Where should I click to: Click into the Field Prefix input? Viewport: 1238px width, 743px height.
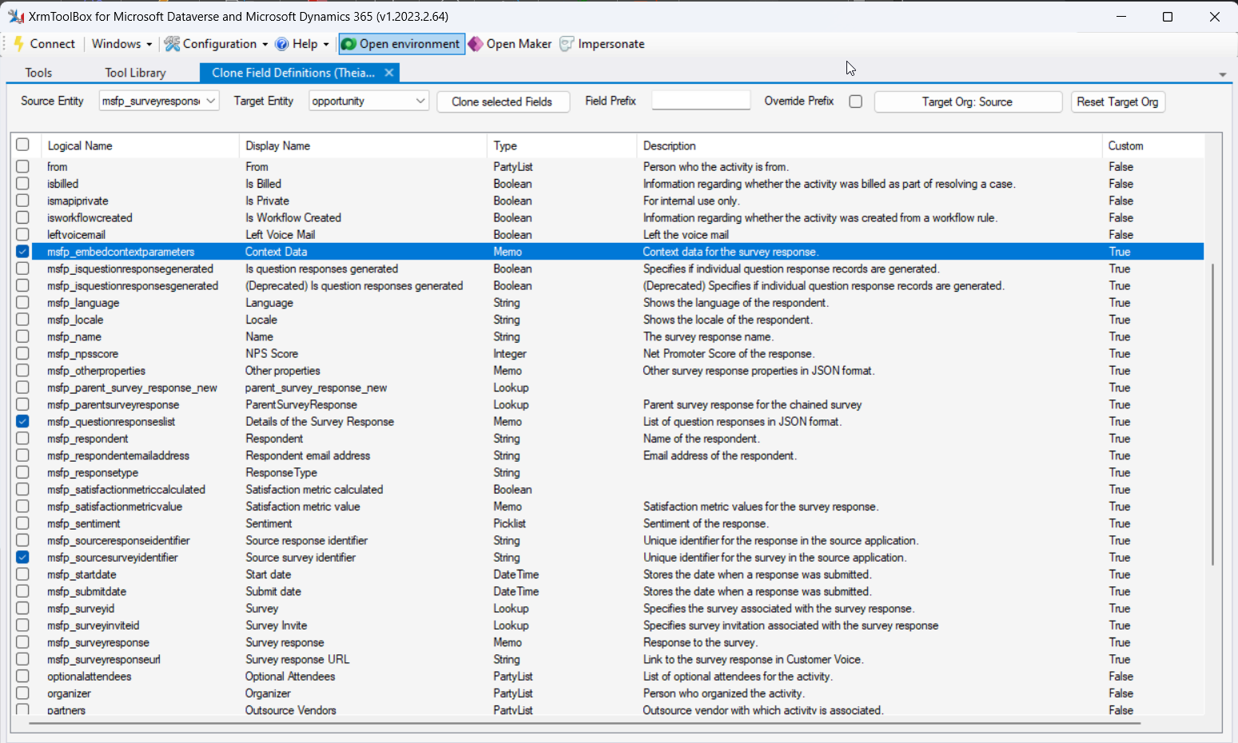click(701, 101)
